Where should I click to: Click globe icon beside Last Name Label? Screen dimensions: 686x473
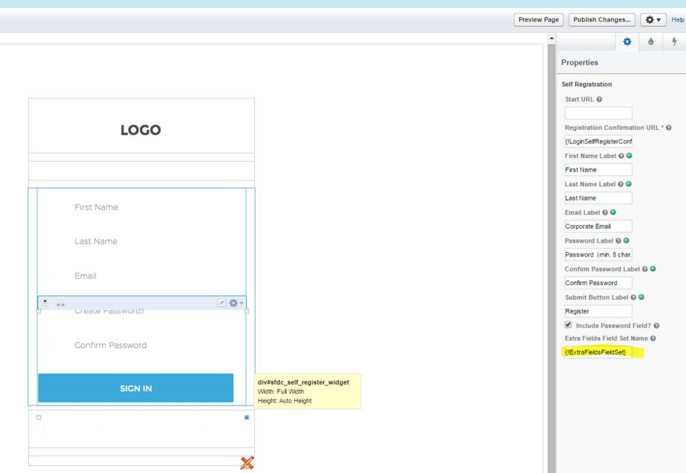click(x=629, y=184)
